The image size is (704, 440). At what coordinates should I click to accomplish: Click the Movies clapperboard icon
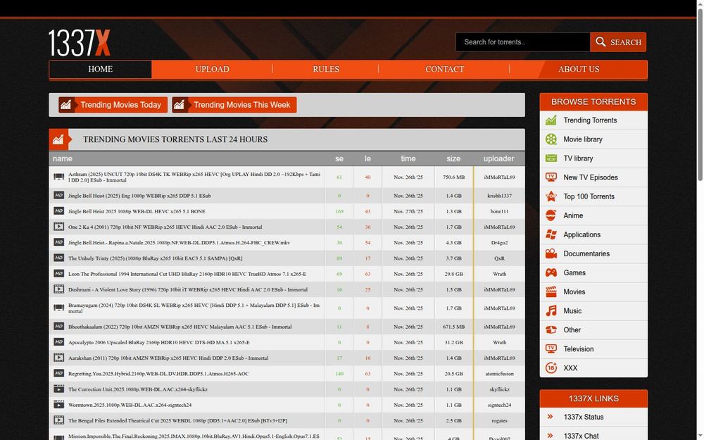(551, 292)
